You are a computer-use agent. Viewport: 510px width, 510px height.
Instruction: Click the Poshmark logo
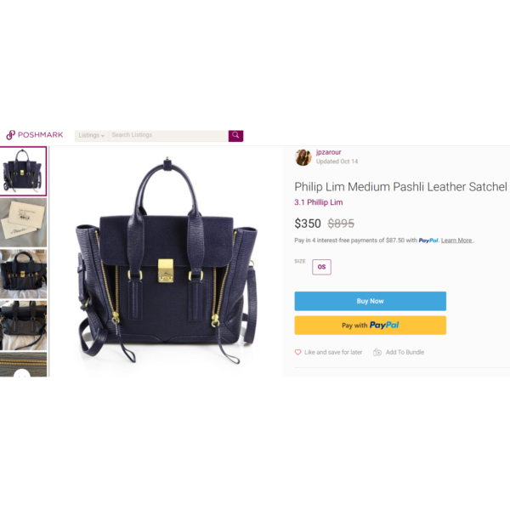35,134
